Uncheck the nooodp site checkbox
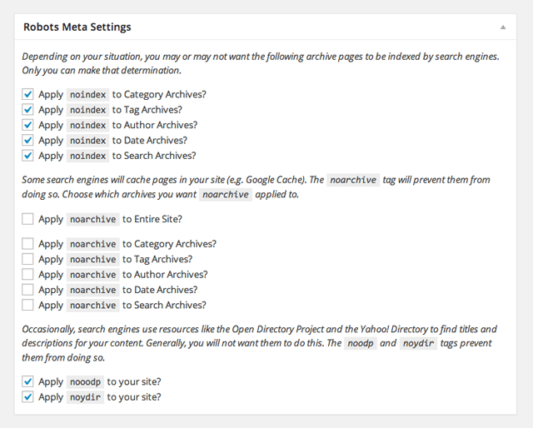This screenshot has height=428, width=533. point(27,381)
